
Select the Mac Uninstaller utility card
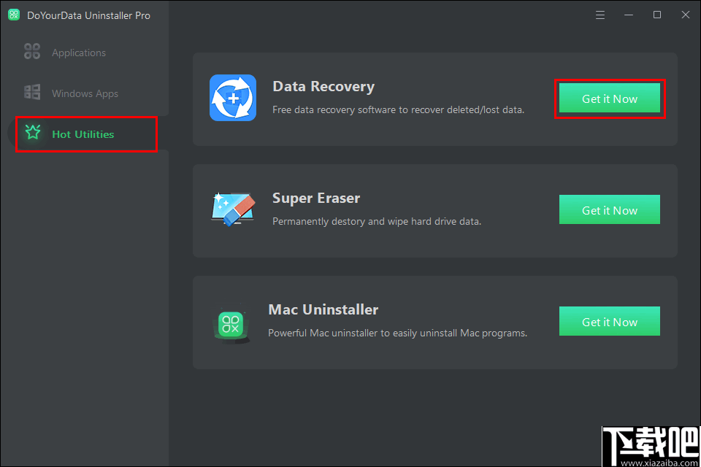click(x=434, y=322)
